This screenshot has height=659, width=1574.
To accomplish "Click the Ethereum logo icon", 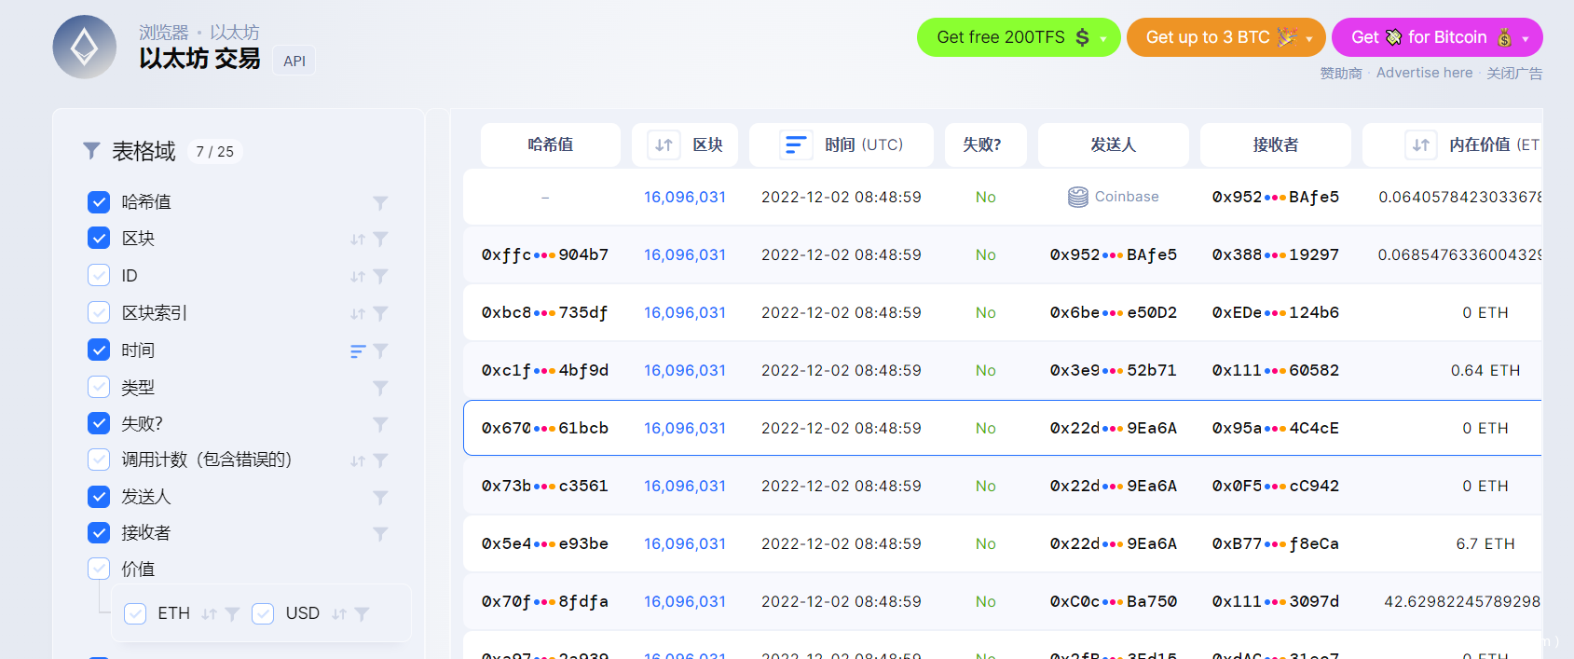I will click(85, 48).
